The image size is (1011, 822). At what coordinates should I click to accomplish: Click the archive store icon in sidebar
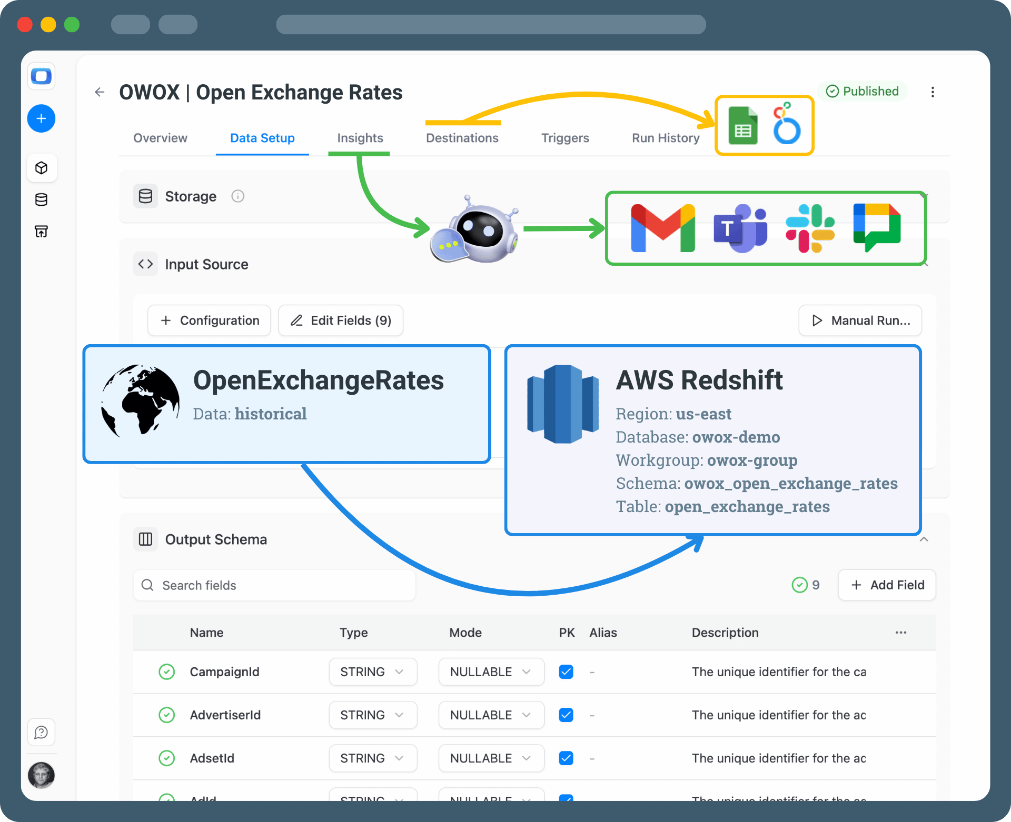41,231
